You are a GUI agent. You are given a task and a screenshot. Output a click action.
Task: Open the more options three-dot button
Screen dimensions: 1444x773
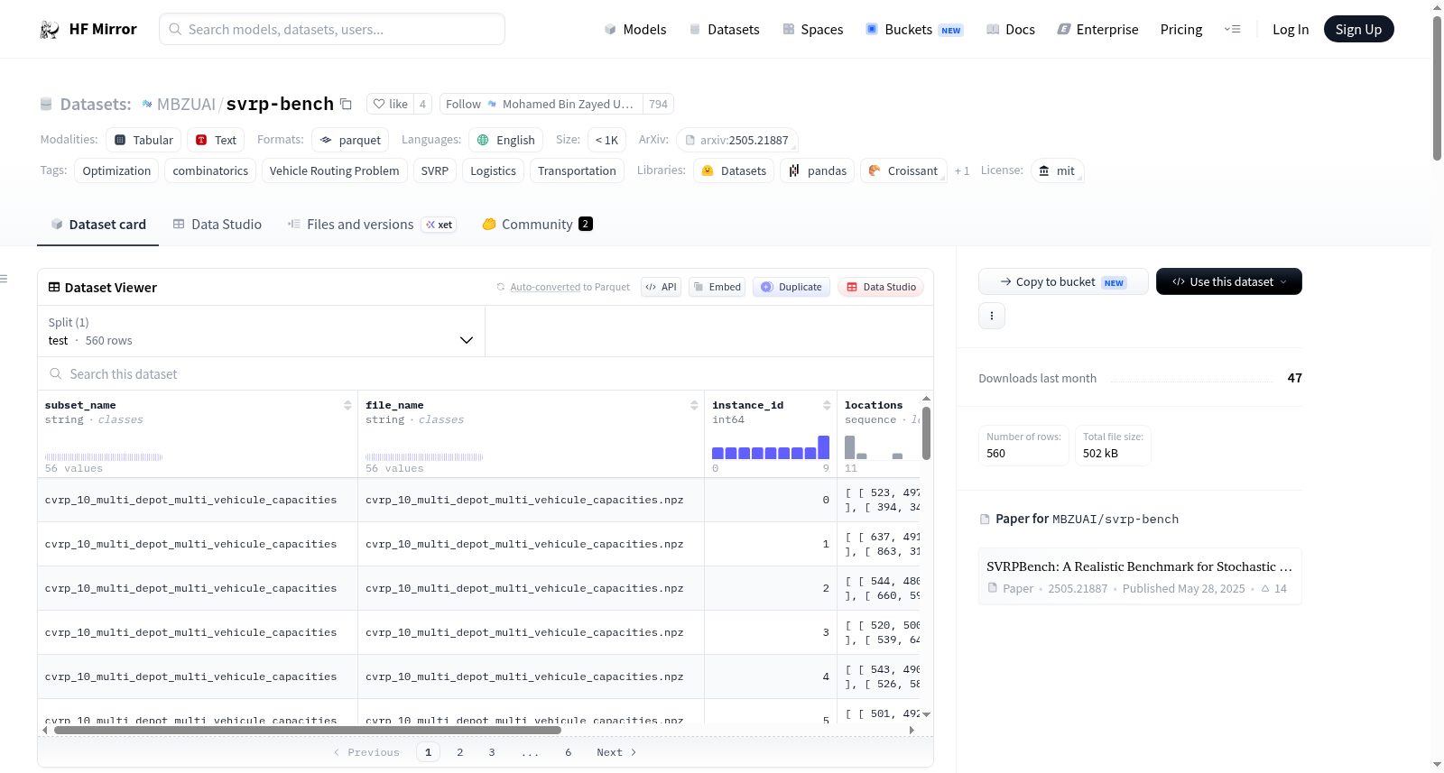point(992,316)
